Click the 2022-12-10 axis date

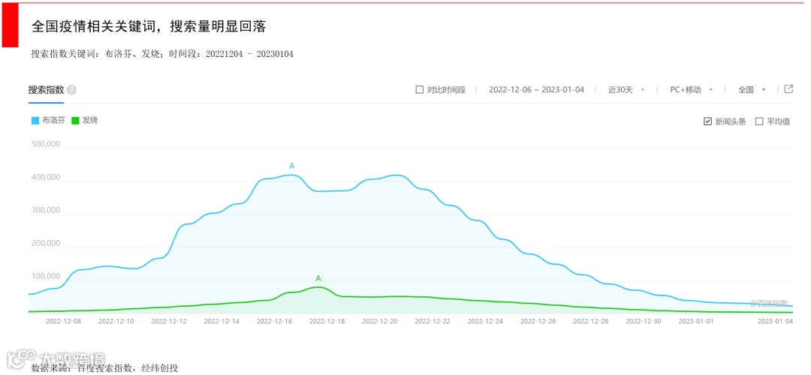(x=116, y=321)
